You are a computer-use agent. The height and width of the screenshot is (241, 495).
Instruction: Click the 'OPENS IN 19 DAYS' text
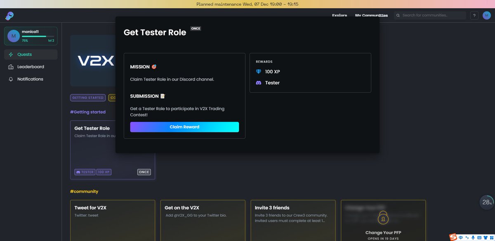383,239
